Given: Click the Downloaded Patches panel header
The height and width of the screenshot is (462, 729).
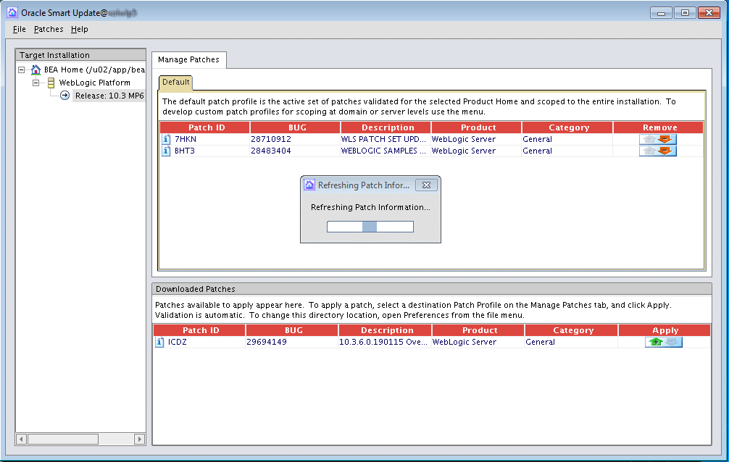Looking at the screenshot, I should pyautogui.click(x=432, y=289).
